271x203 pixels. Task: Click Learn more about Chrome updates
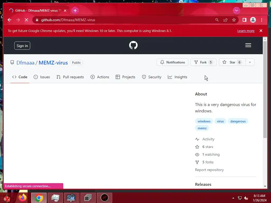coord(246,31)
